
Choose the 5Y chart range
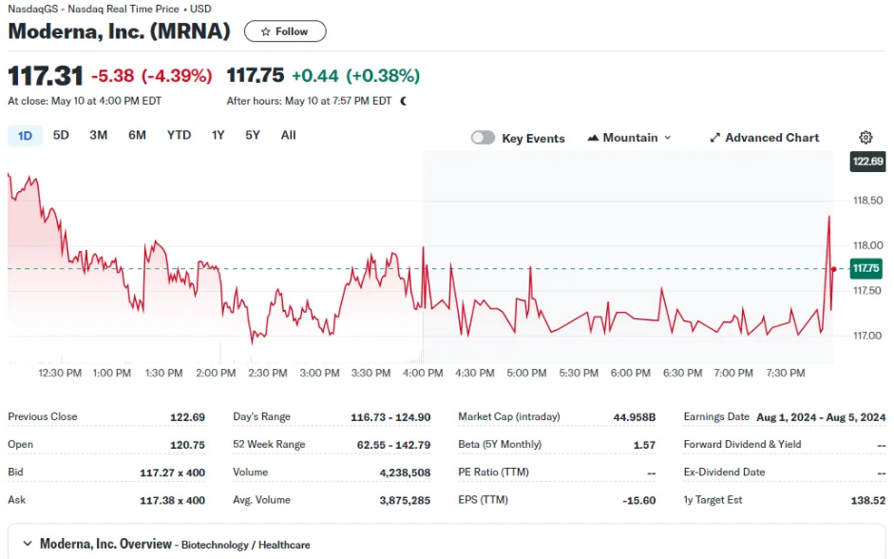tap(252, 135)
